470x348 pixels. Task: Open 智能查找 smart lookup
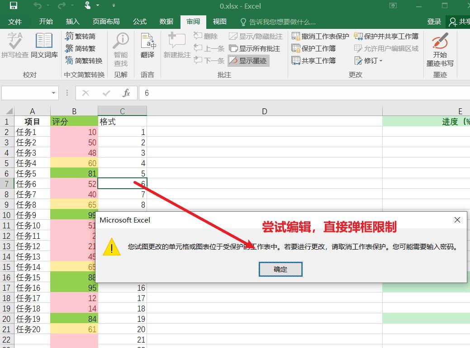pyautogui.click(x=121, y=49)
